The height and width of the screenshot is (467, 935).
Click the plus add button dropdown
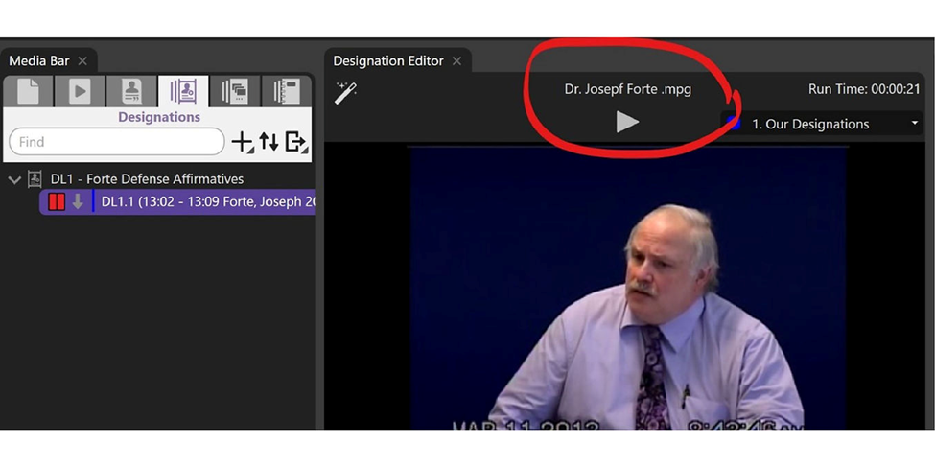(243, 142)
